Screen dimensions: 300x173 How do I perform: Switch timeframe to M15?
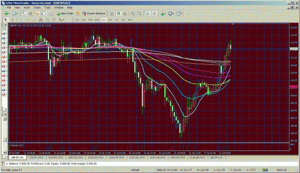90,20
